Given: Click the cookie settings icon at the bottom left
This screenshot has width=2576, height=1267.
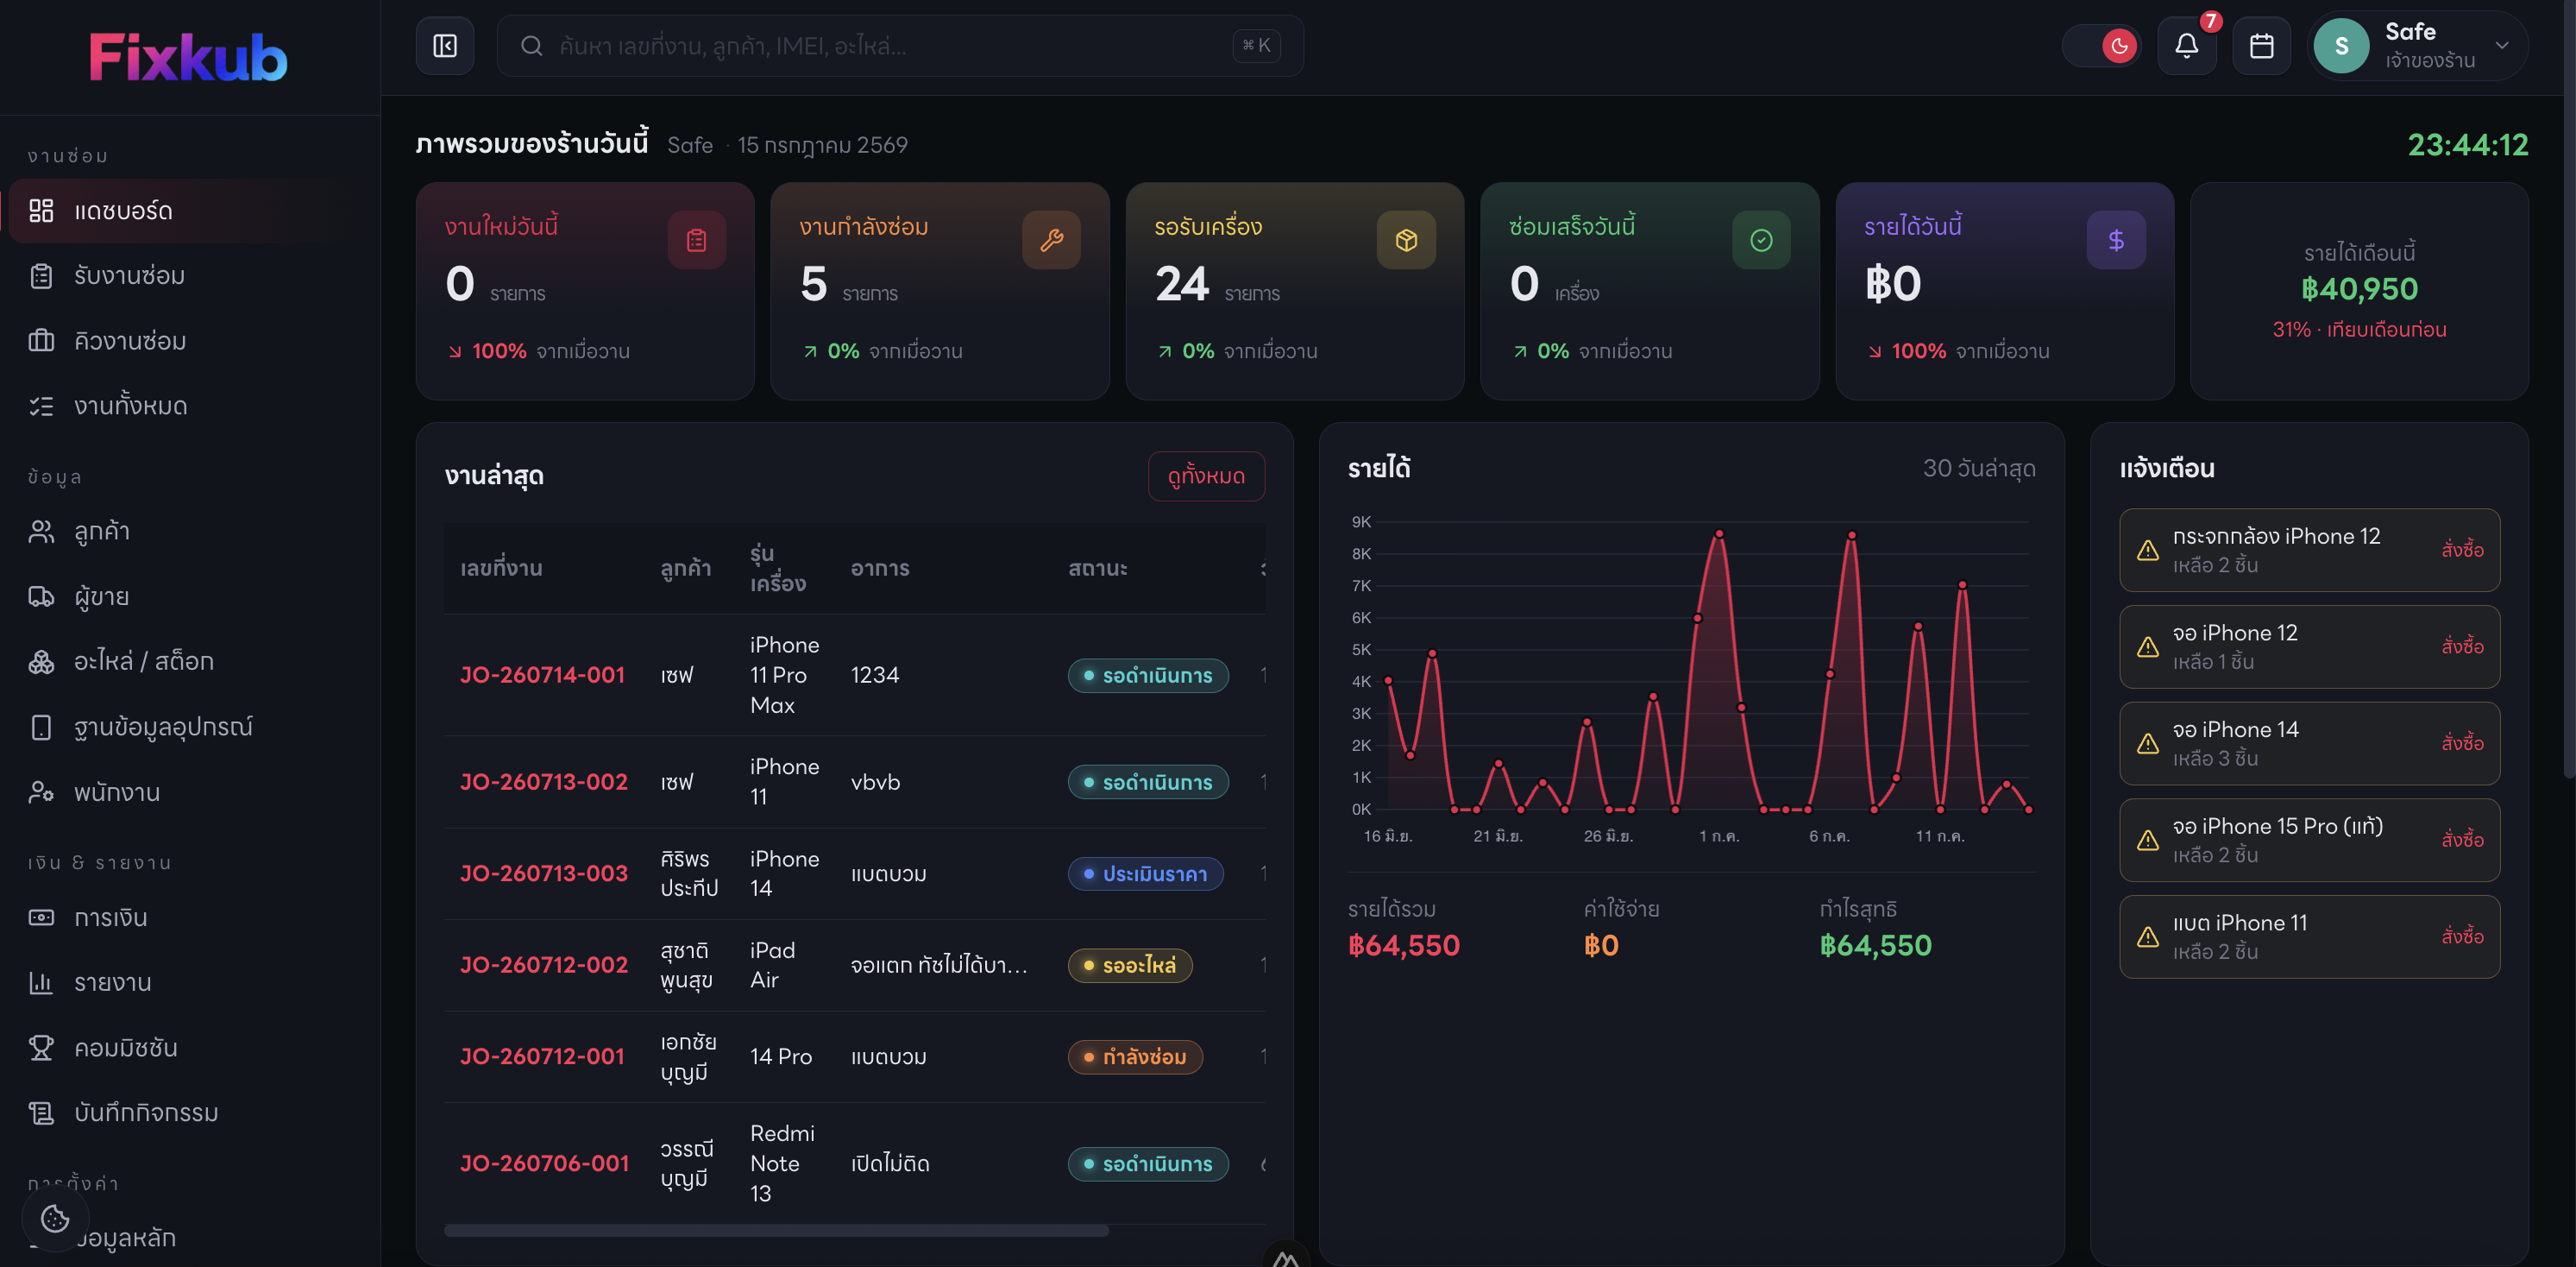Looking at the screenshot, I should (x=55, y=1218).
